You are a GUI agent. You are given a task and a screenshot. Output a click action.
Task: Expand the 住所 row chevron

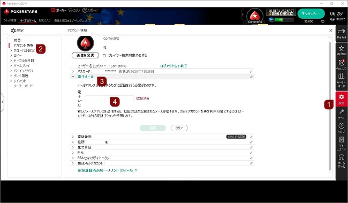[73, 142]
